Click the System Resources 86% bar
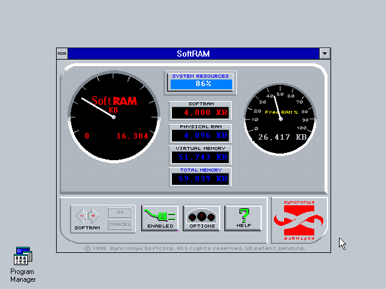Image resolution: width=386 pixels, height=289 pixels. pos(201,84)
